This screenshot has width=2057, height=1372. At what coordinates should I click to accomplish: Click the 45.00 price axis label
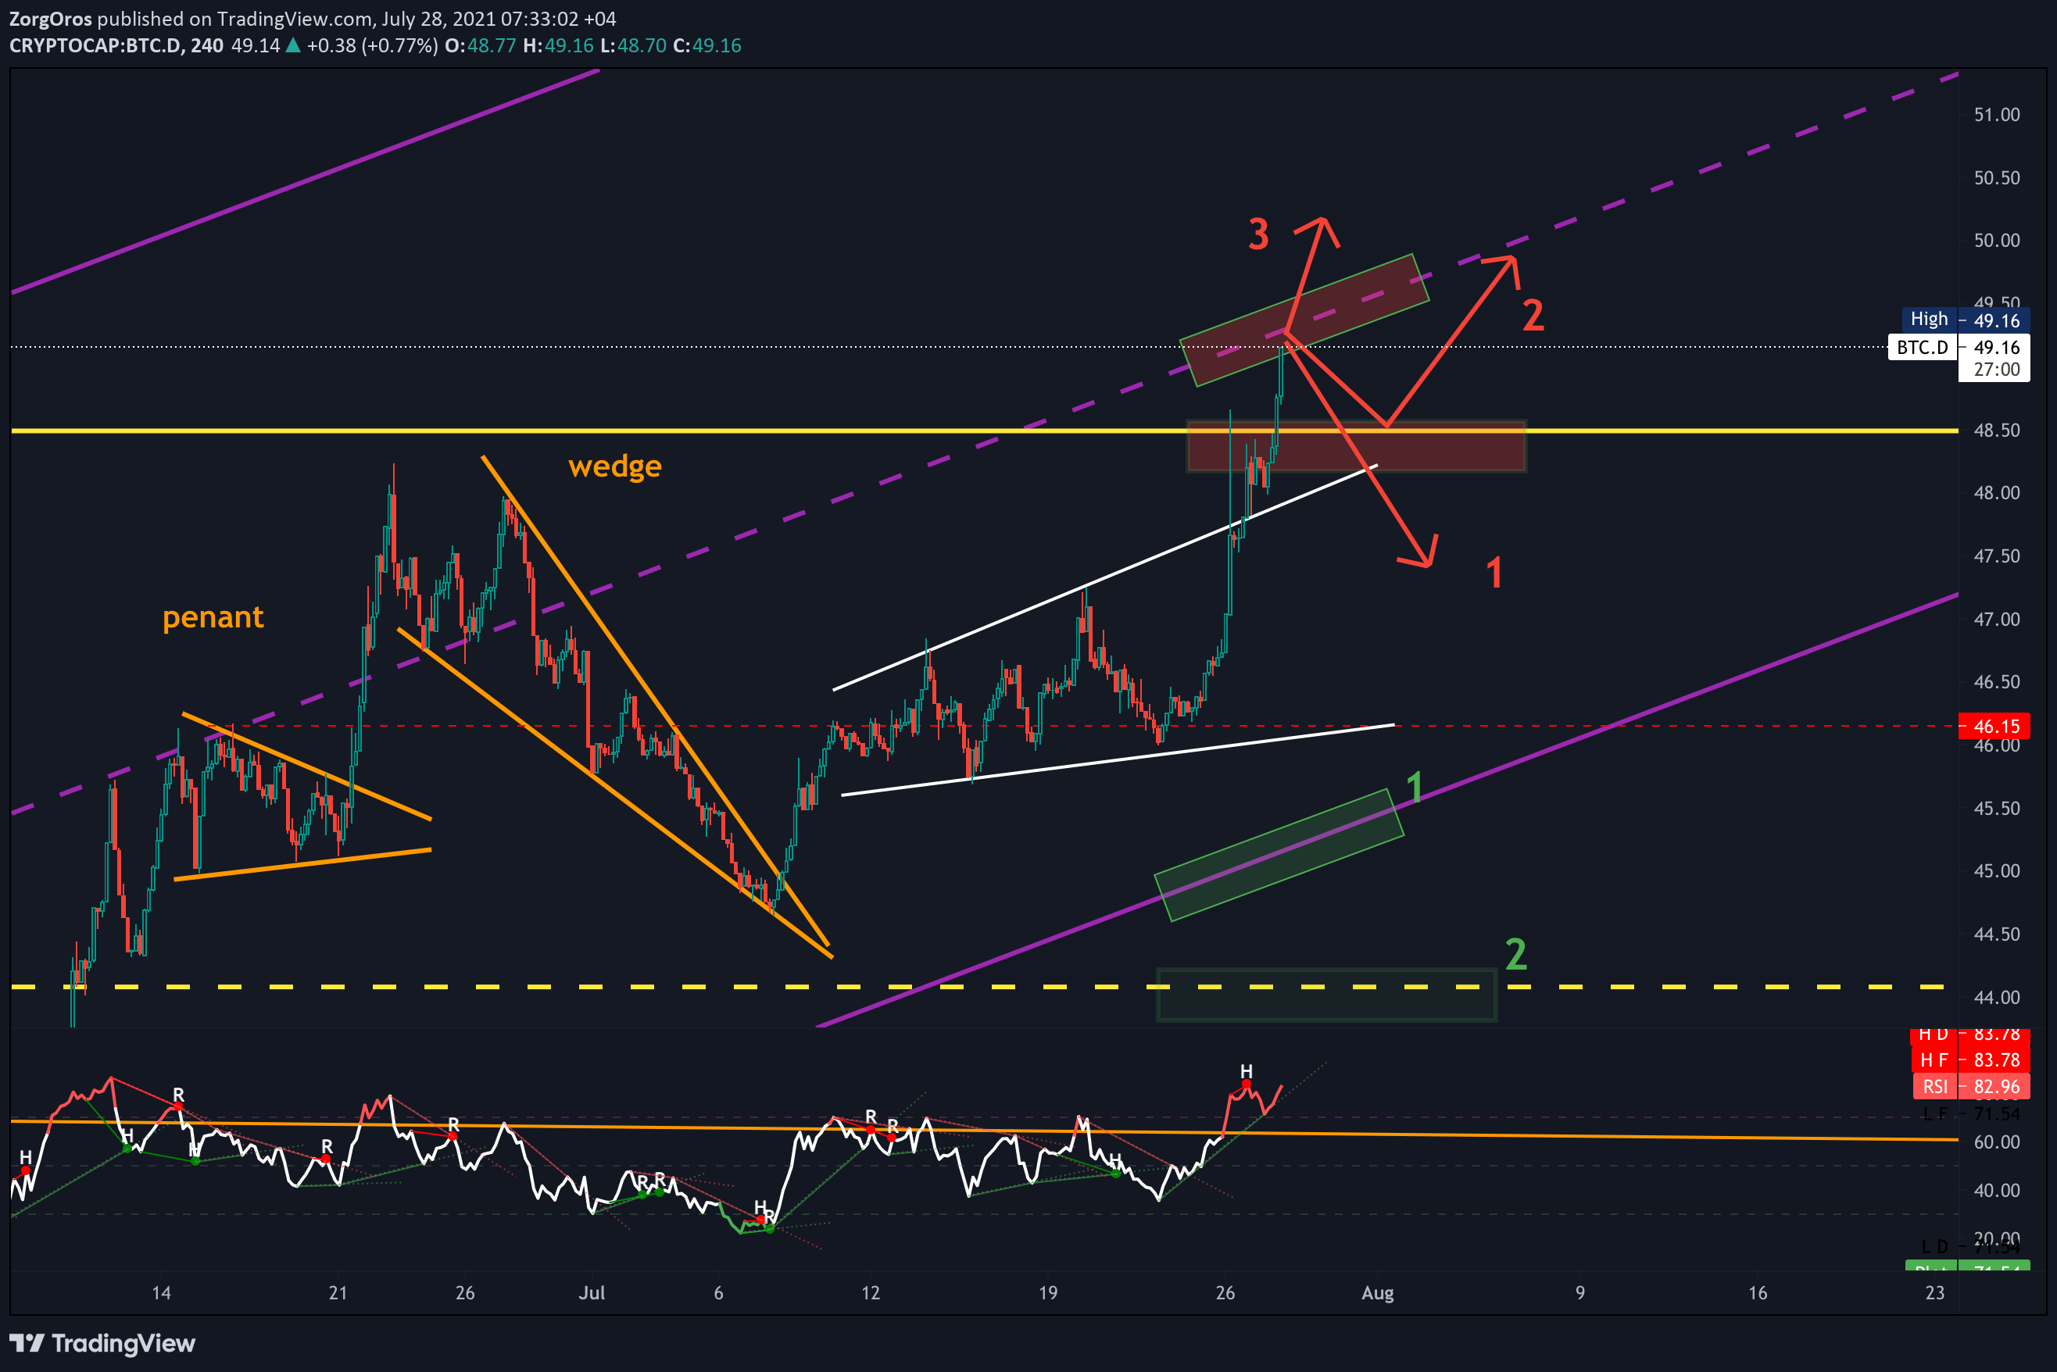tap(1997, 871)
